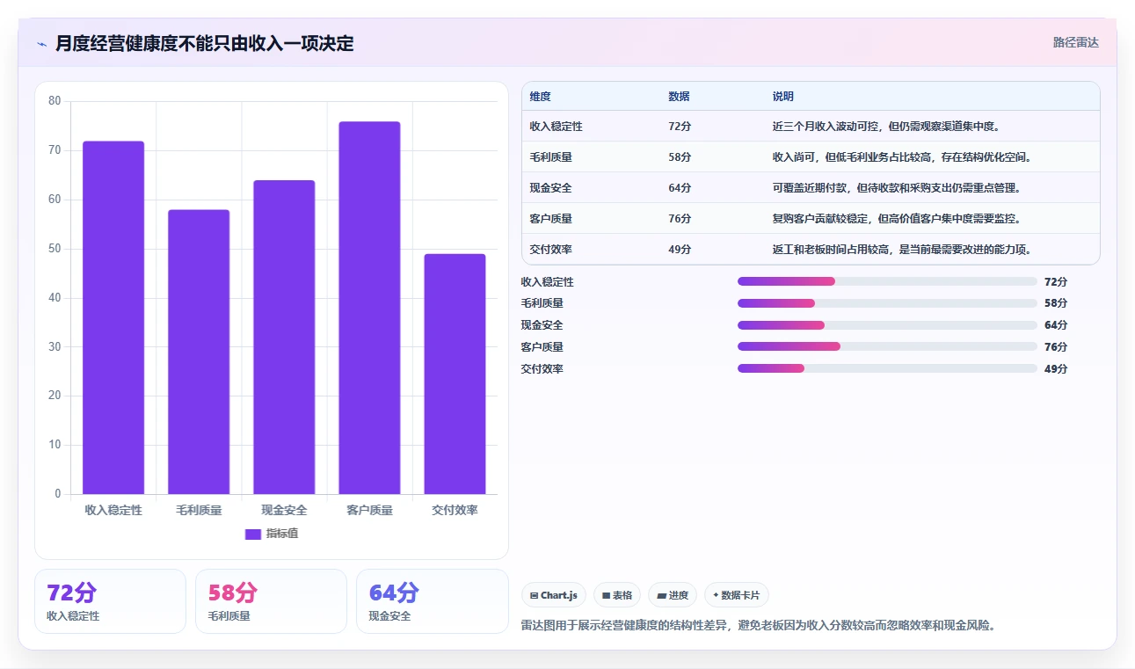
Task: Click the 交付效率 bar in the chart
Action: 455,374
